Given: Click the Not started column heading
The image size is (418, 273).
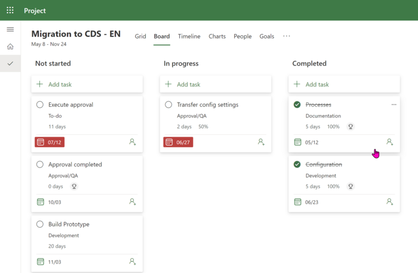Looking at the screenshot, I should (53, 63).
